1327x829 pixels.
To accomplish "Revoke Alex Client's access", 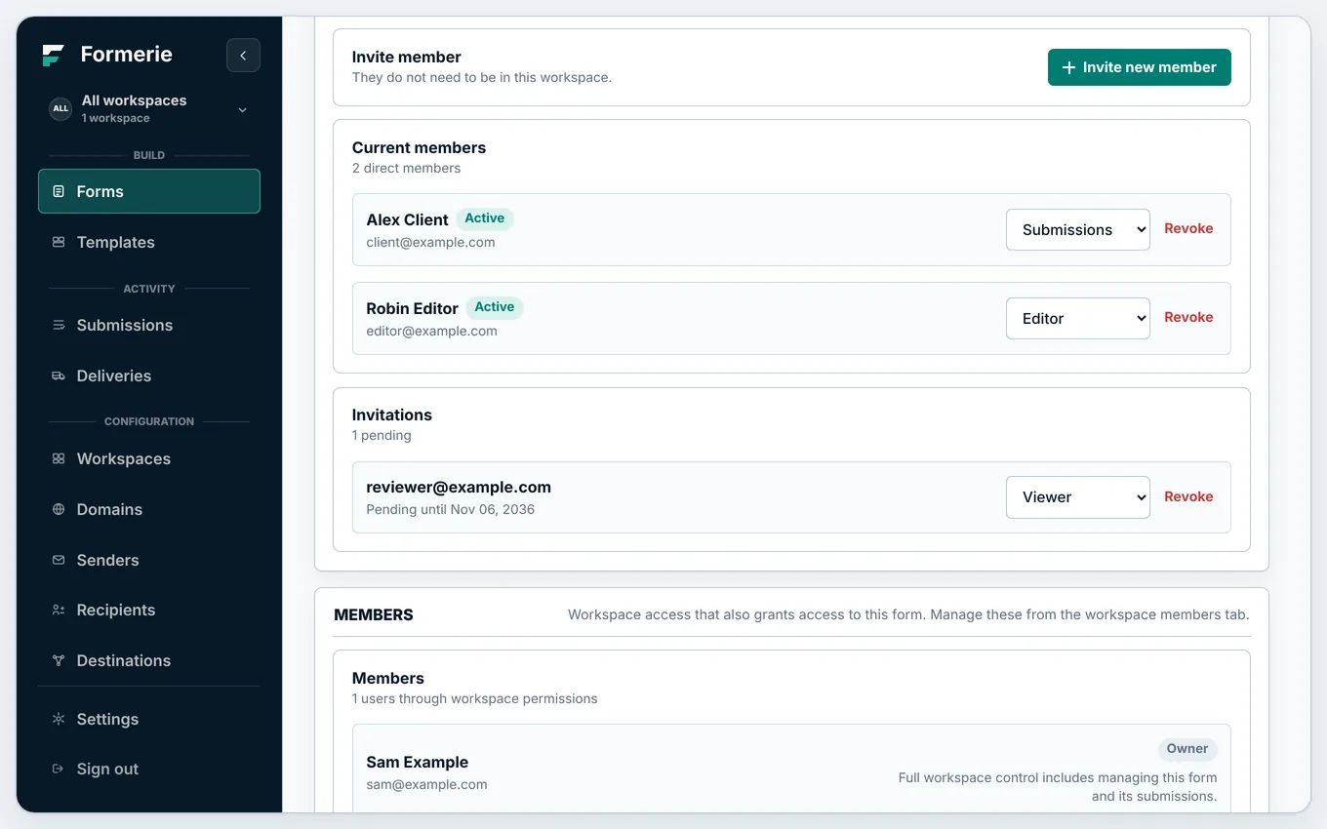I will [1188, 228].
